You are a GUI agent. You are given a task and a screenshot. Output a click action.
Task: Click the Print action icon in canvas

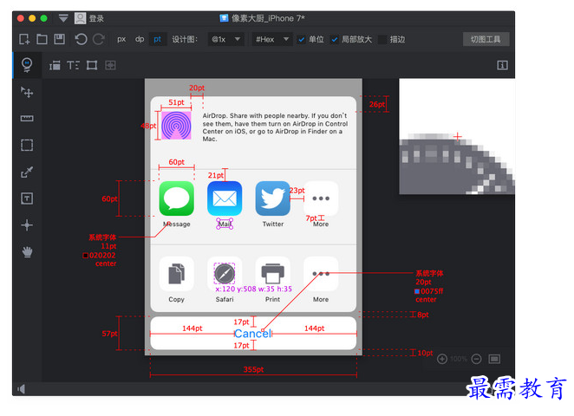273,274
